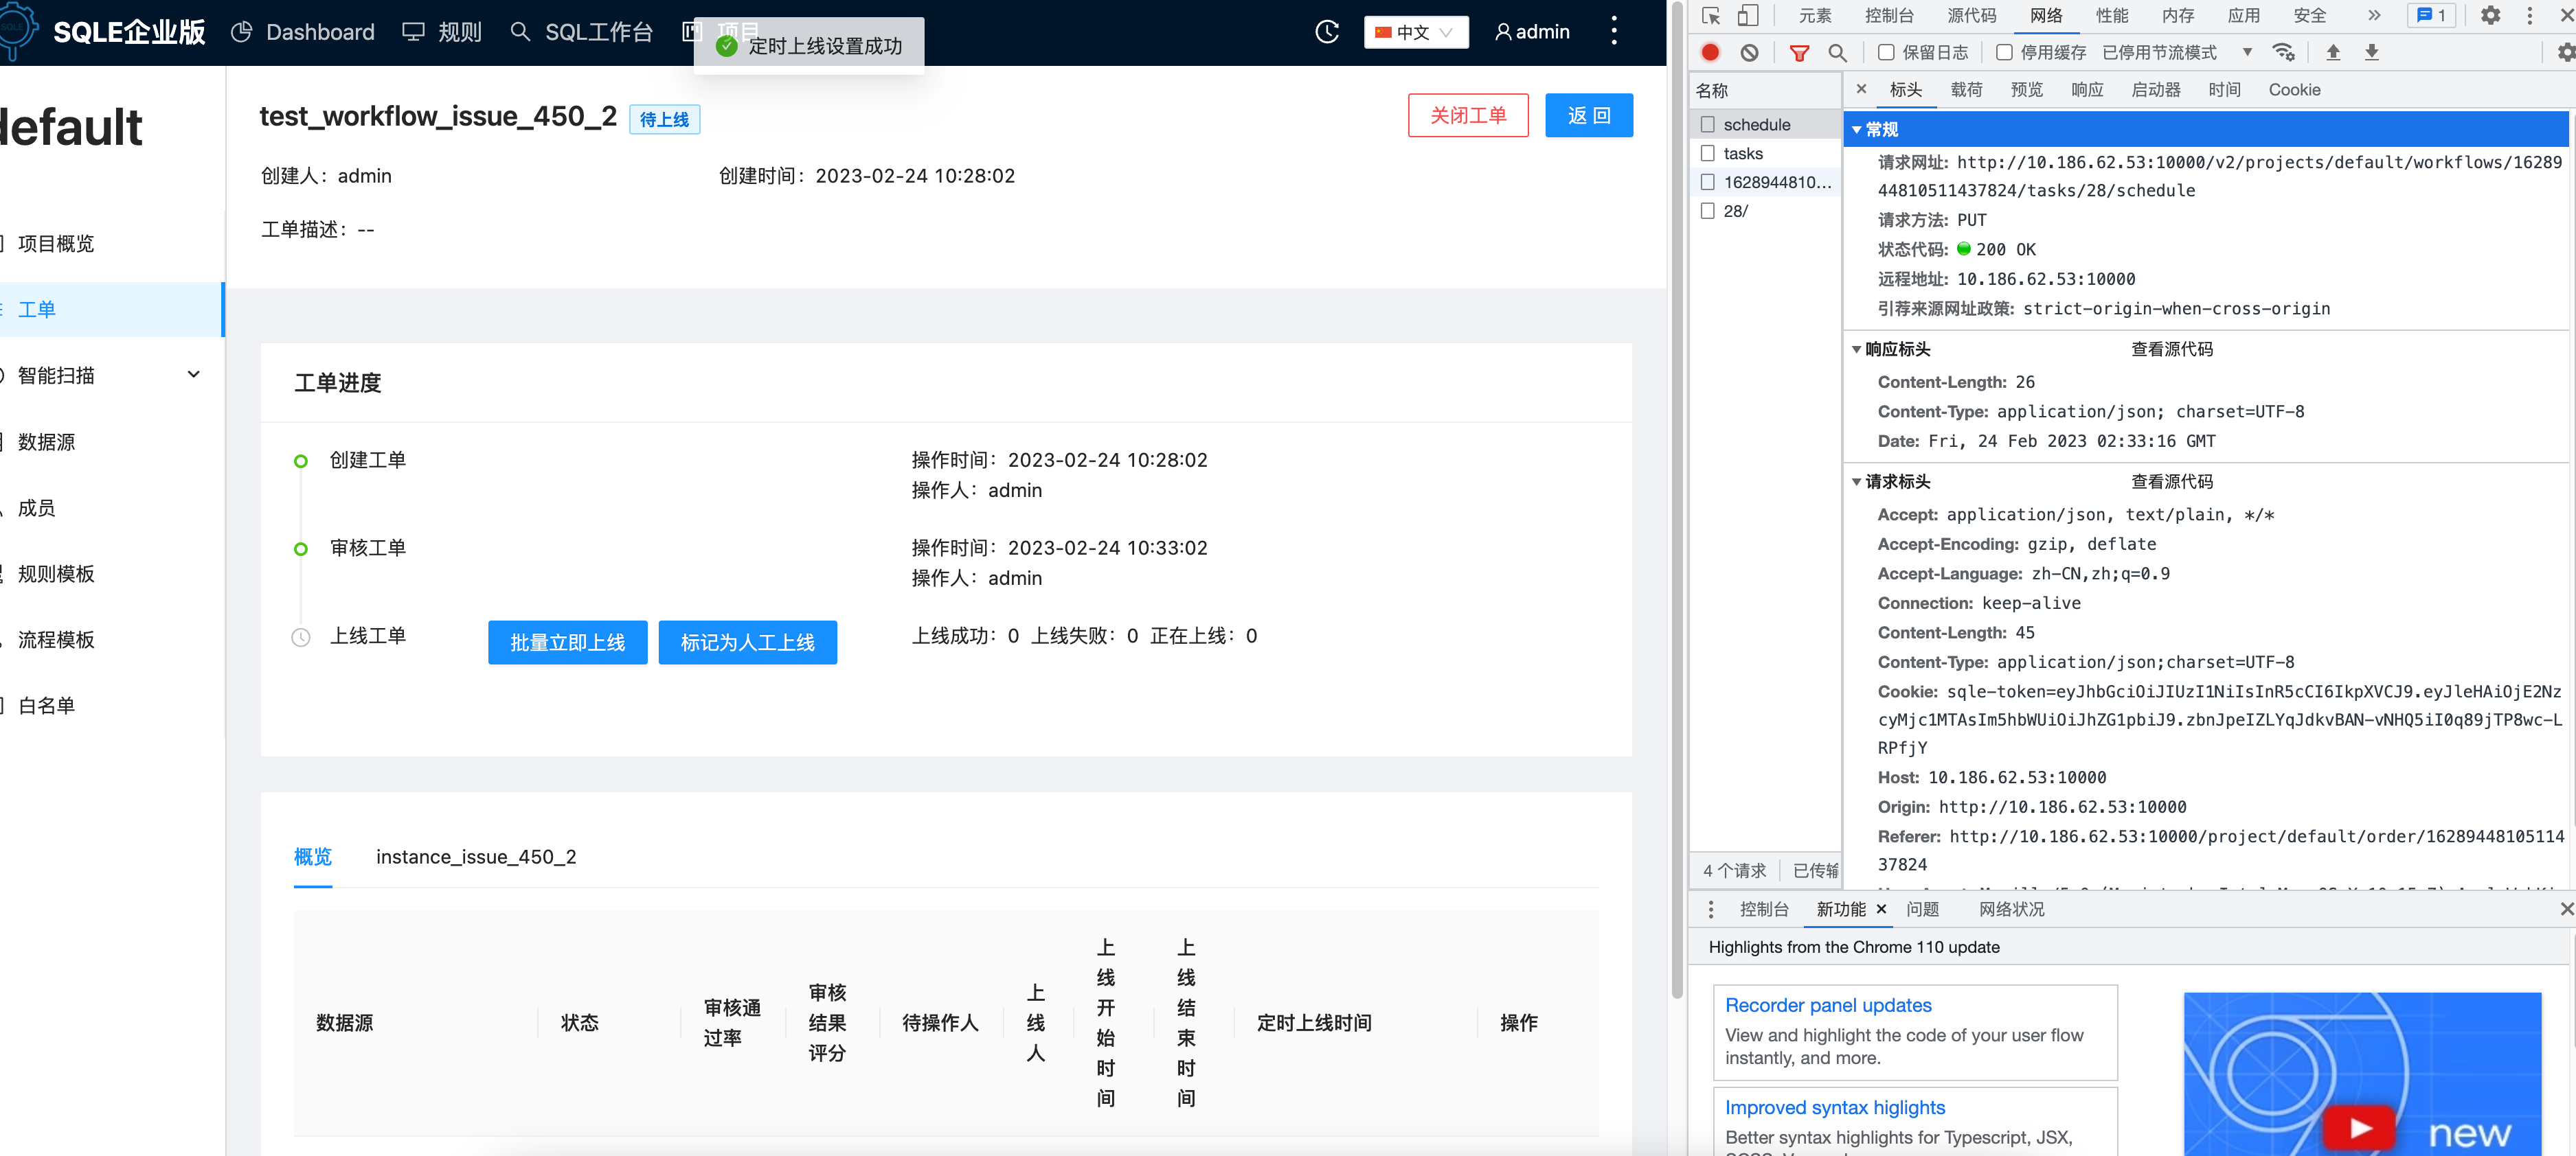Screen dimensions: 2576x1156
Task: Search within network requests
Action: pyautogui.click(x=1838, y=52)
